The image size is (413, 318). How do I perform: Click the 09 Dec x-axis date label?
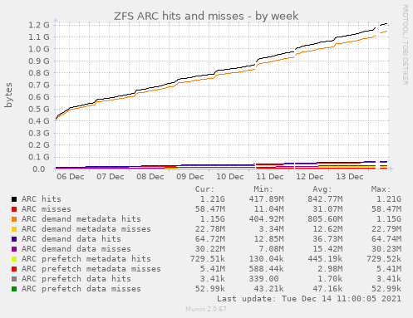(190, 177)
